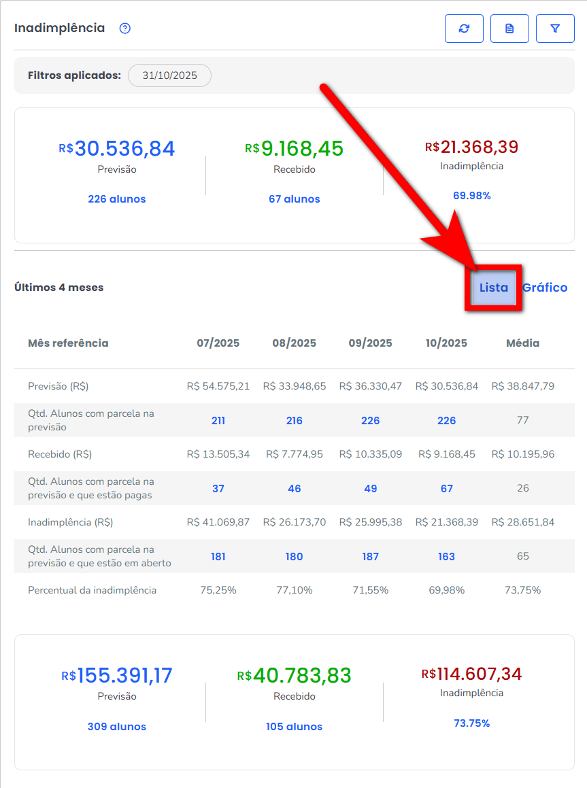Viewport: 587px width, 788px height.
Task: Open 181 open-installment students for 07/2025
Action: click(x=218, y=557)
